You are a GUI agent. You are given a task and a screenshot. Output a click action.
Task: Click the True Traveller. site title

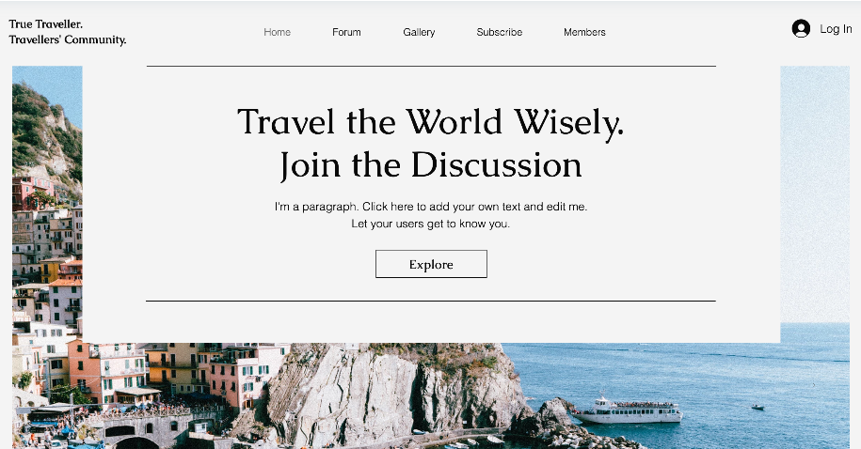tap(45, 24)
